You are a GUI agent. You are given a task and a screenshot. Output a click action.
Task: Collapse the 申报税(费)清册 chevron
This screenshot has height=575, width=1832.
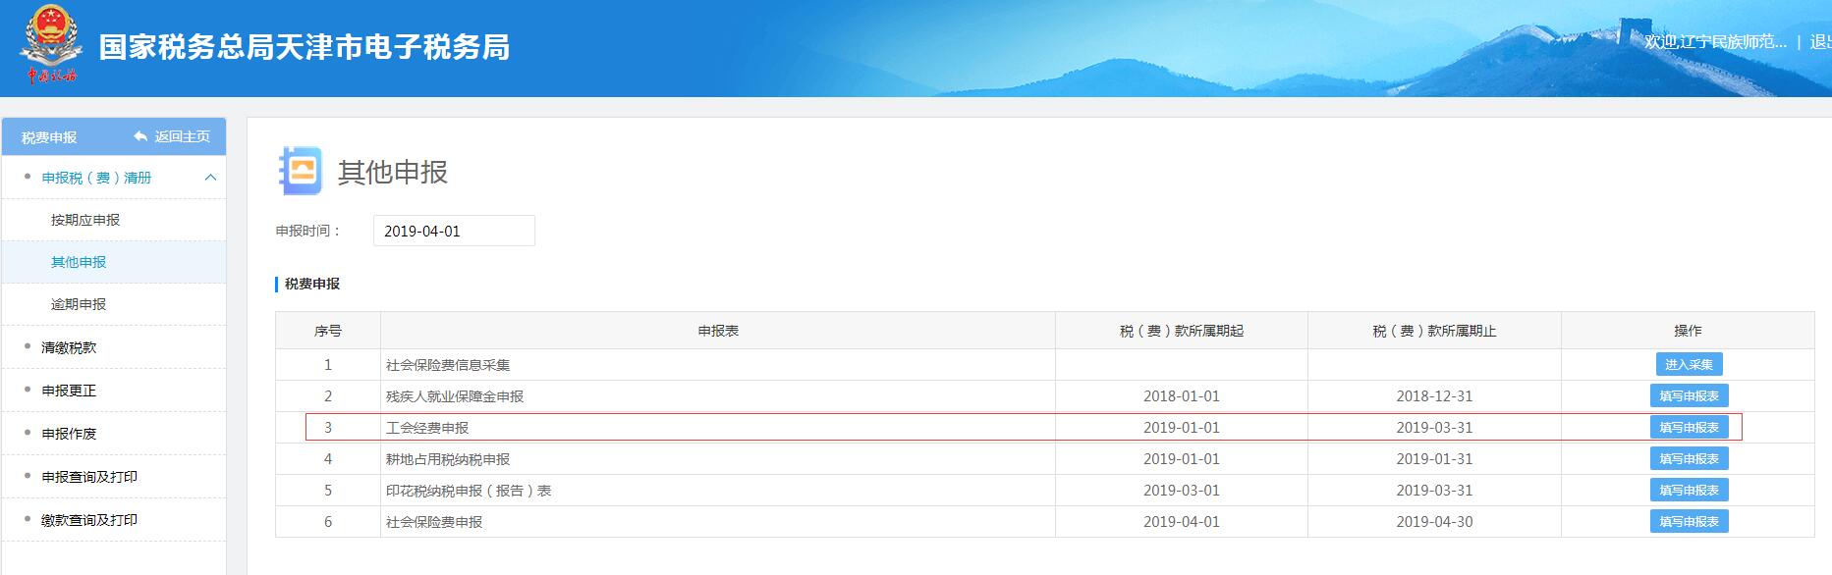210,178
